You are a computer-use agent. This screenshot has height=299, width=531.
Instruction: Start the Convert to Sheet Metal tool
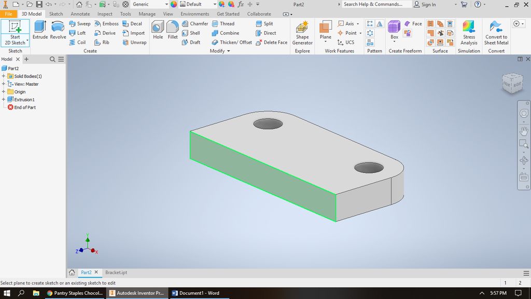(496, 32)
